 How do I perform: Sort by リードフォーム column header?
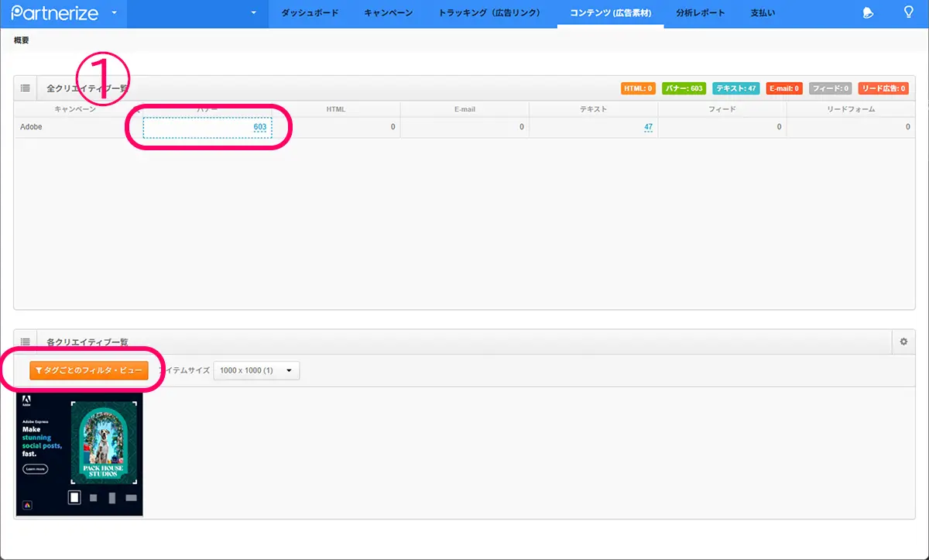(x=851, y=109)
